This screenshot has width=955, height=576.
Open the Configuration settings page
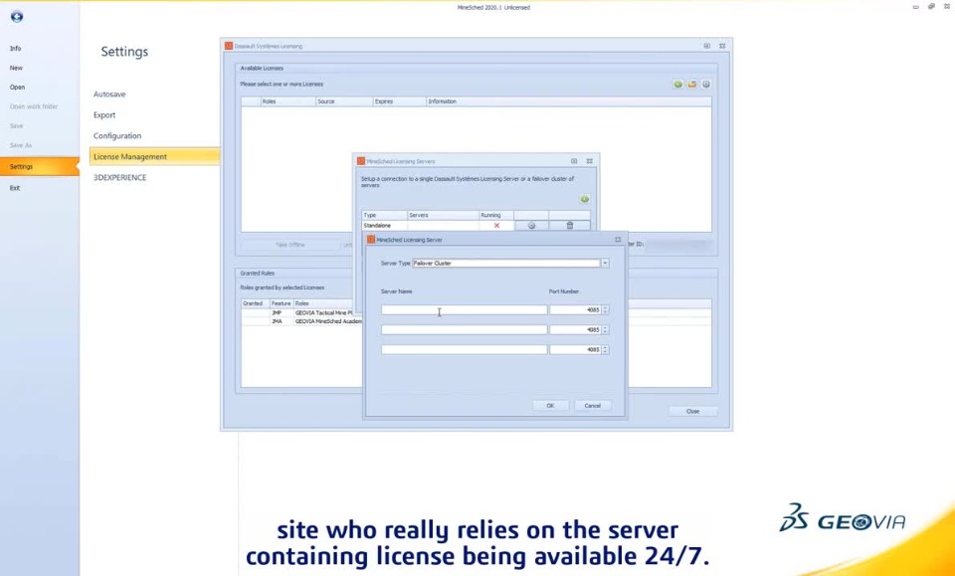pyautogui.click(x=117, y=135)
